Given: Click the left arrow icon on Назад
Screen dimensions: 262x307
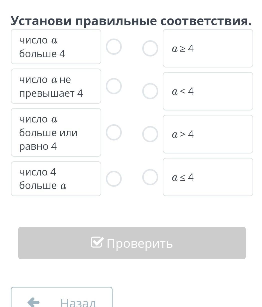Looking at the screenshot, I should [34, 302].
